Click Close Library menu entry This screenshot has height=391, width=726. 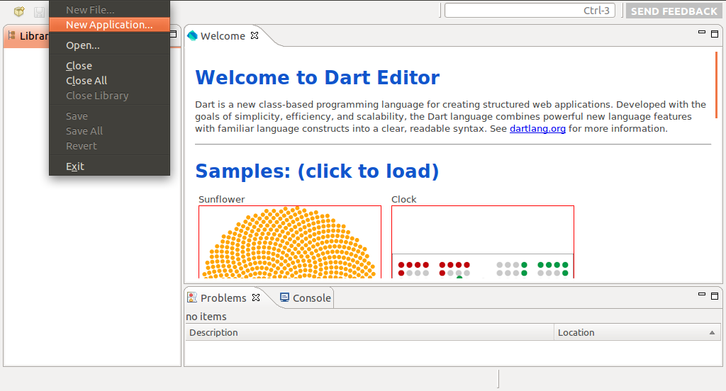tap(109, 96)
